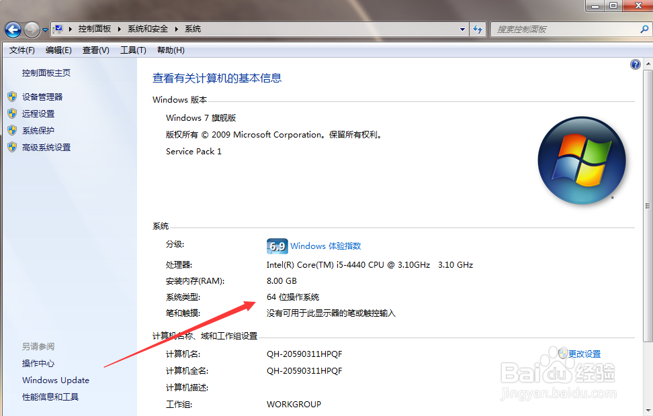
Task: Click the Back navigation arrow button
Action: pos(13,30)
